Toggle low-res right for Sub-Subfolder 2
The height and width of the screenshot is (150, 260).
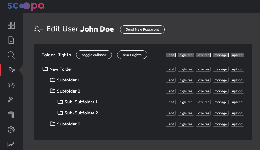203,113
